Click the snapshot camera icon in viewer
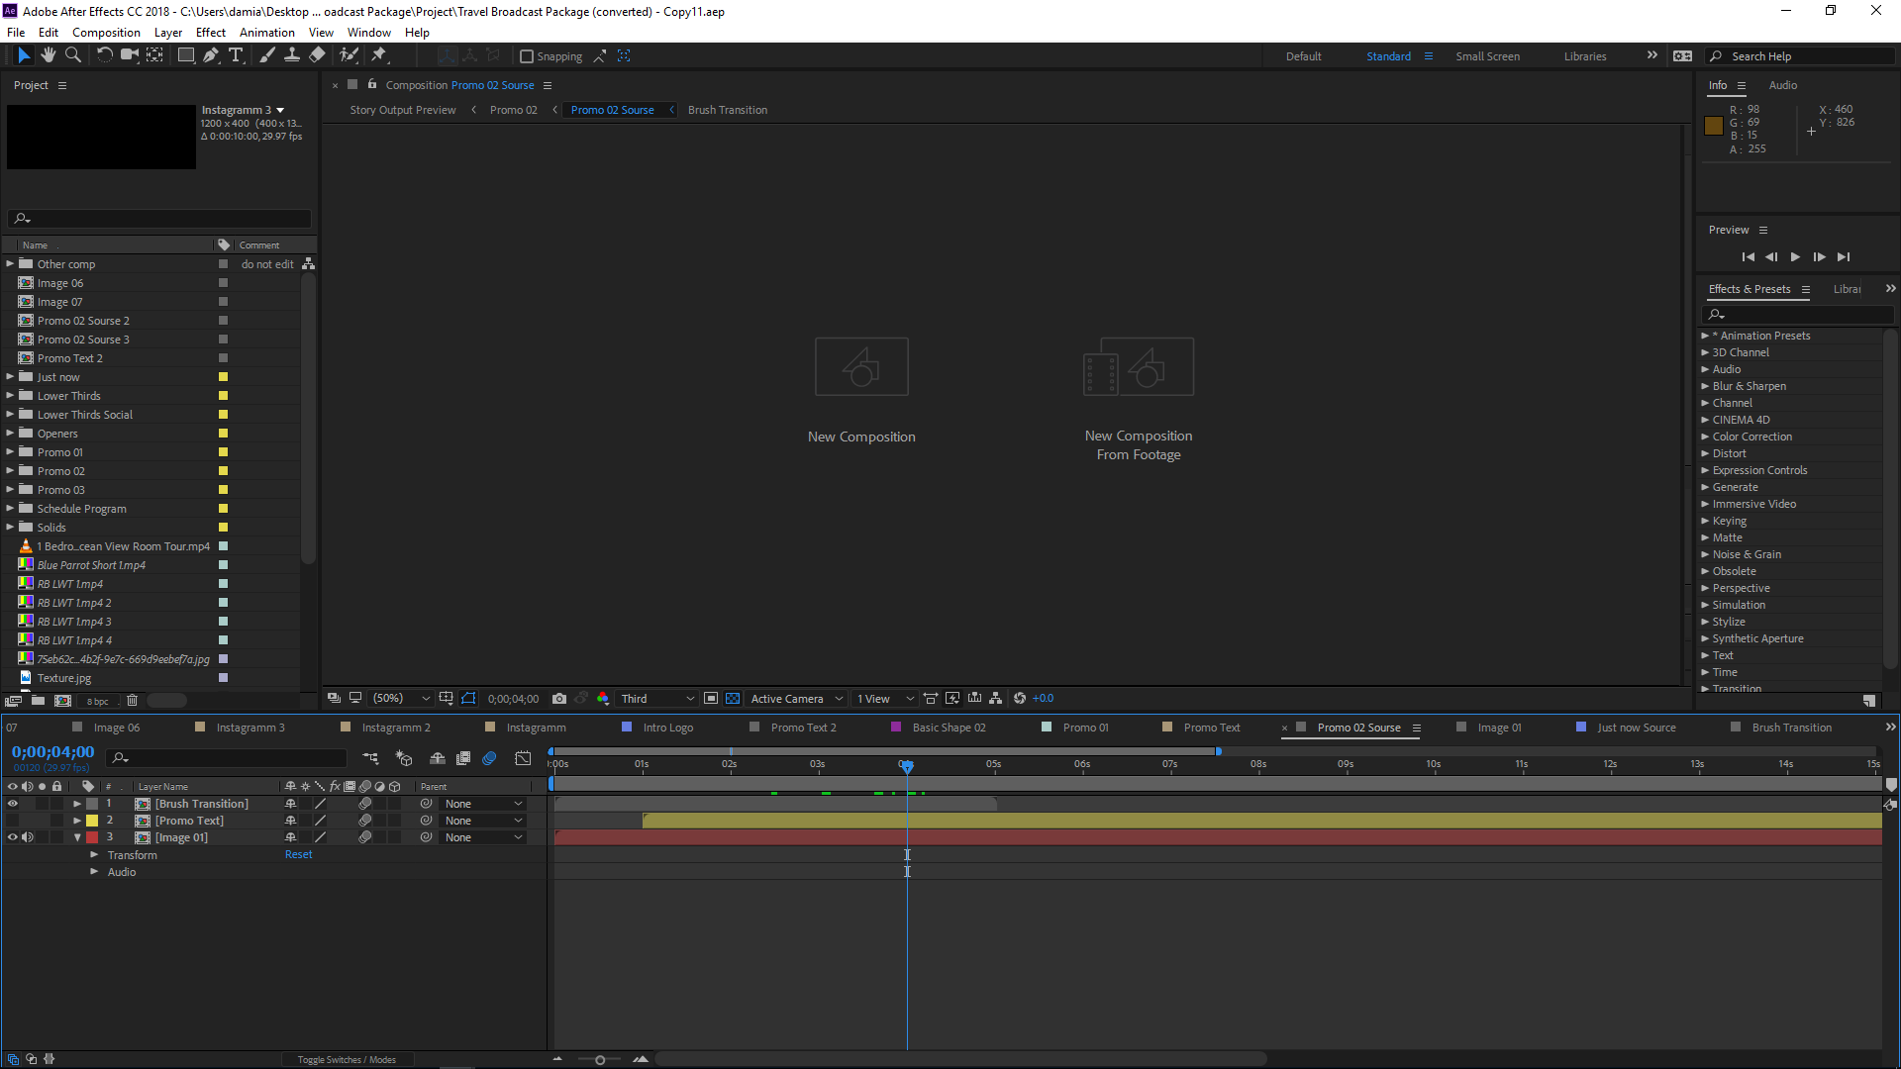The width and height of the screenshot is (1901, 1069). tap(559, 699)
